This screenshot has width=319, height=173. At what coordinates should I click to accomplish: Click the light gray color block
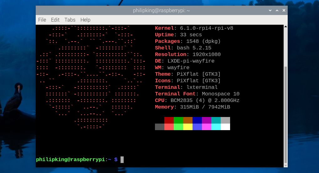coord(225,120)
